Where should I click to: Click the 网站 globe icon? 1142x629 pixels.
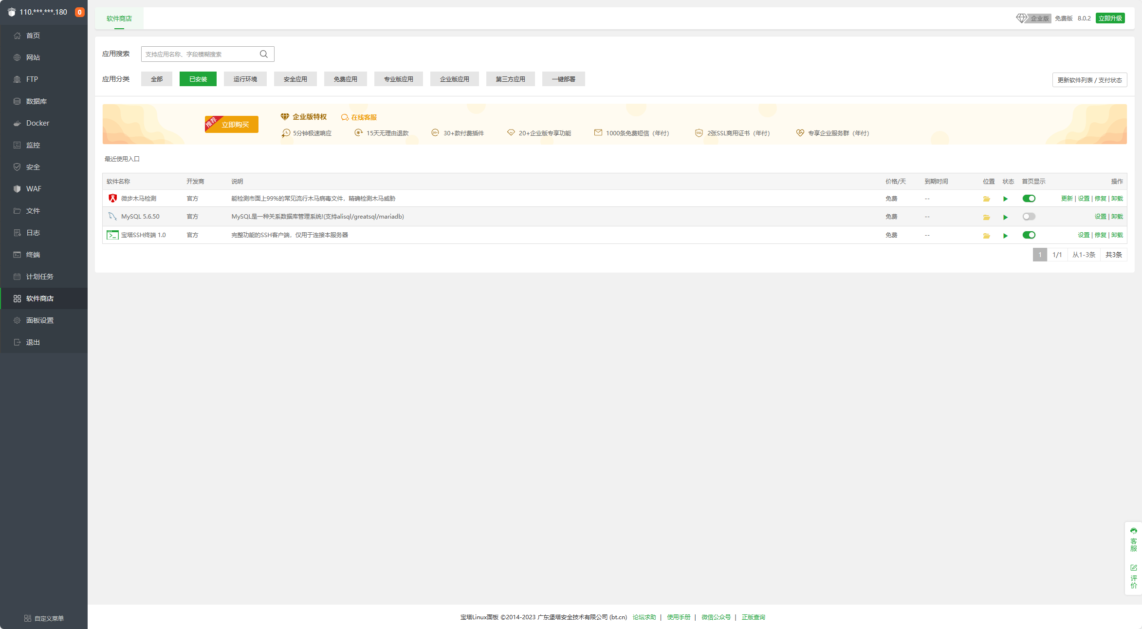coord(17,57)
